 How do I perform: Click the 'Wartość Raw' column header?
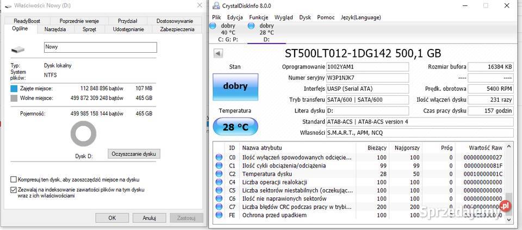480,147
